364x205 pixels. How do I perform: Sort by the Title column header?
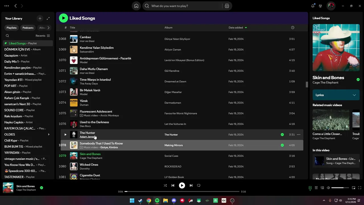(73, 28)
